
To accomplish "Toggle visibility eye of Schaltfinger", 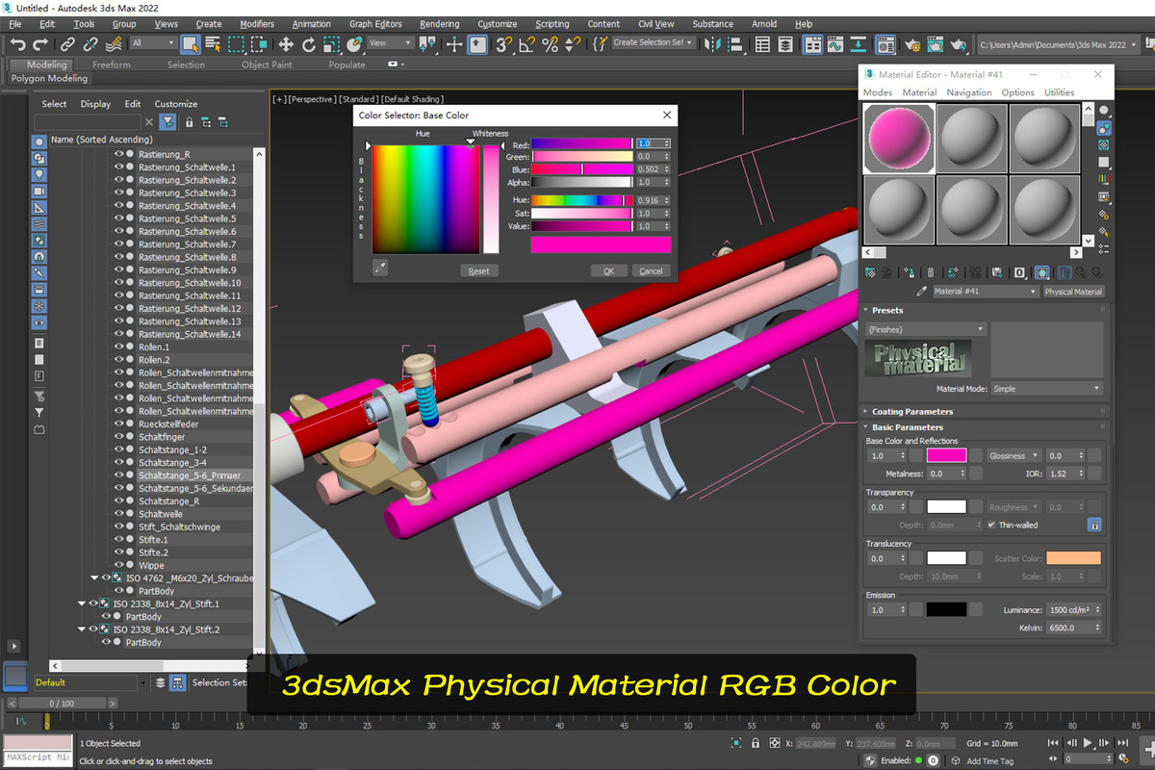I will click(x=119, y=437).
